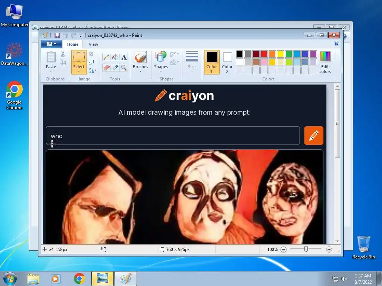This screenshot has width=382, height=286.
Task: Select the Eraser tool
Action: (106, 67)
